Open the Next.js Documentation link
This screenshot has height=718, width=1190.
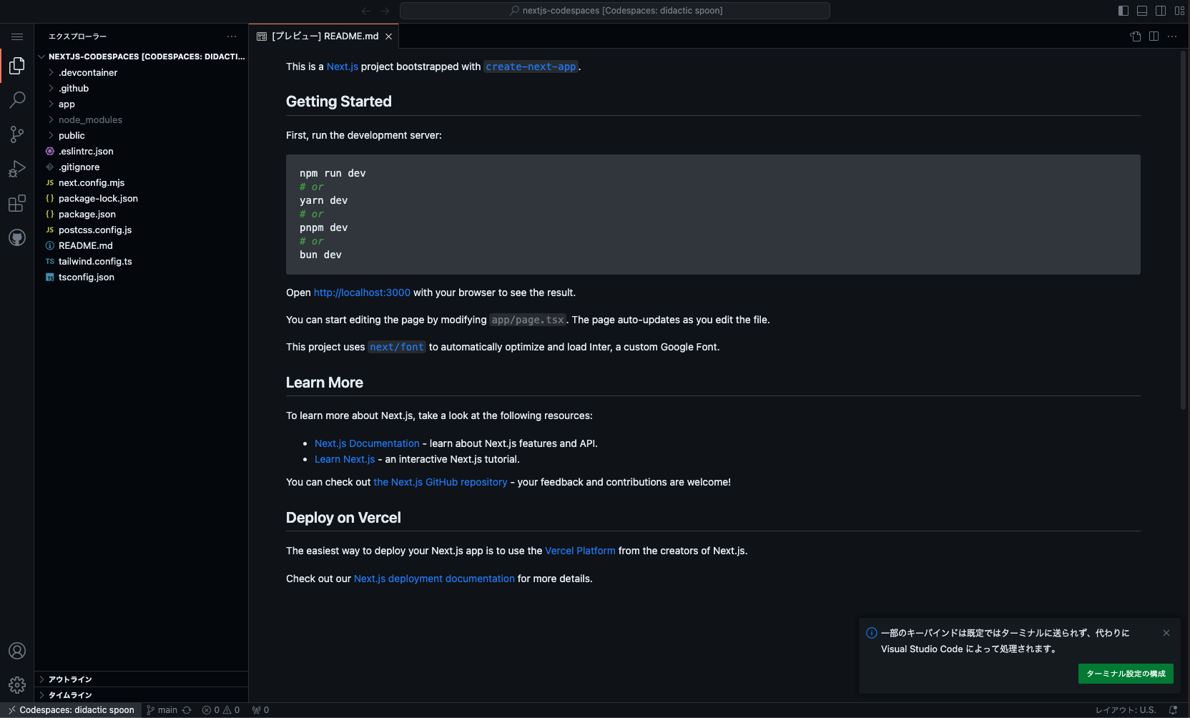(367, 443)
